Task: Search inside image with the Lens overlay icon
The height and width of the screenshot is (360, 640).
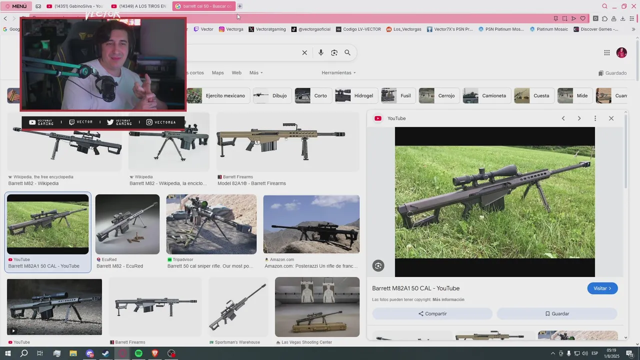Action: pyautogui.click(x=378, y=266)
